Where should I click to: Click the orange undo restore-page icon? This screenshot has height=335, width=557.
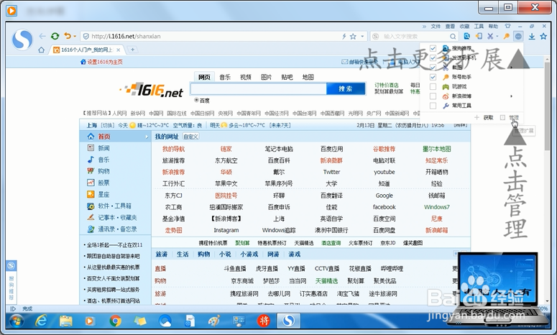point(67,36)
